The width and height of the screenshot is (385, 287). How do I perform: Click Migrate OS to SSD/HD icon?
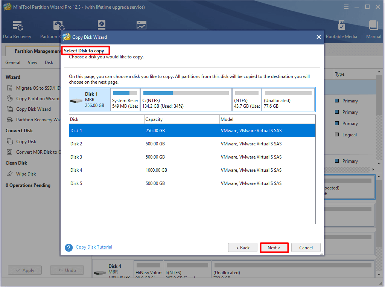[x=9, y=88]
